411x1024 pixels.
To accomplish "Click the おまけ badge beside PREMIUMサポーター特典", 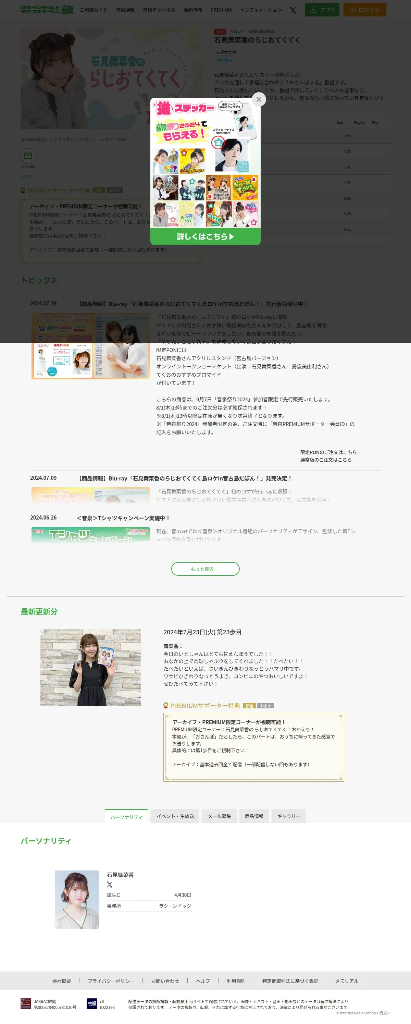I will (x=265, y=706).
